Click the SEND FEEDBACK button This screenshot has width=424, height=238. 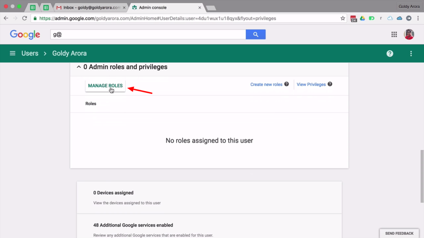[399, 233]
